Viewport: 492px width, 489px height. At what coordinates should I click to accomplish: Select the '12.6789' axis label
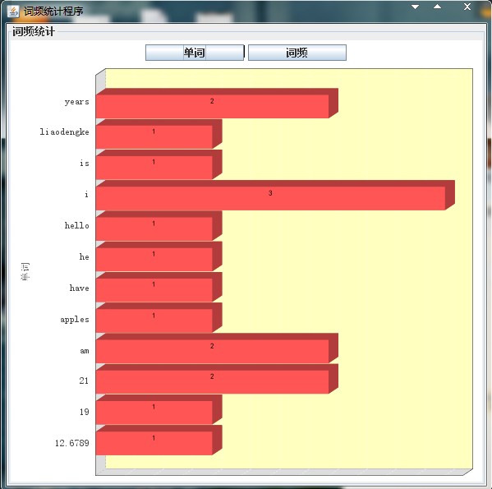pyautogui.click(x=72, y=443)
